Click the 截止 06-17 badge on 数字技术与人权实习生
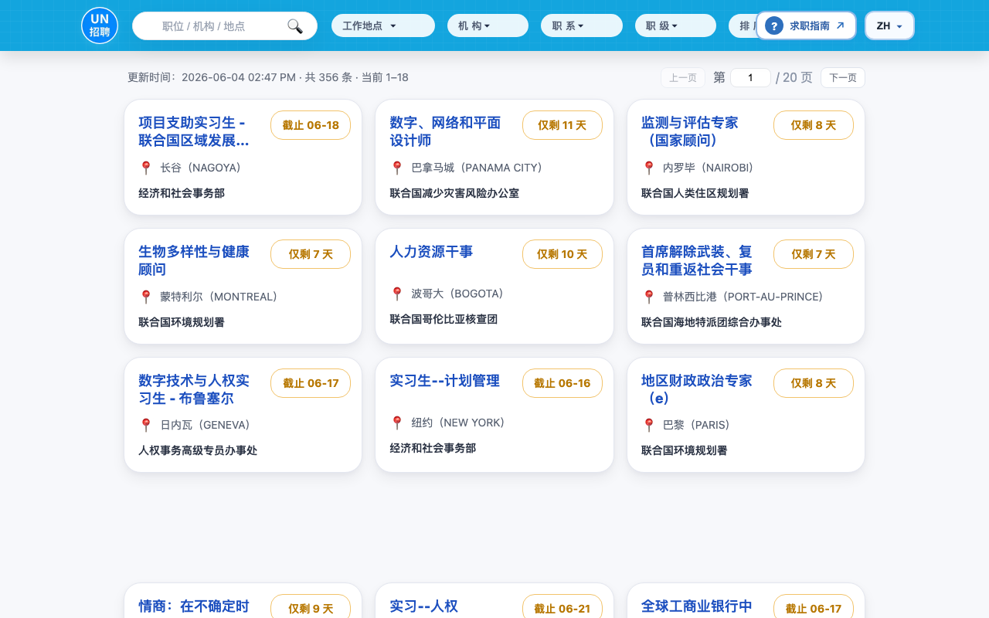 tap(311, 383)
